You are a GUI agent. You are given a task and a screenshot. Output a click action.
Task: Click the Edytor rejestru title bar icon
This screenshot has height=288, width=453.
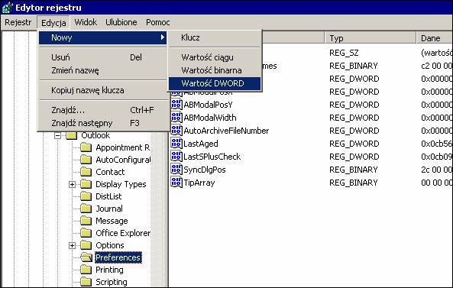click(x=7, y=8)
